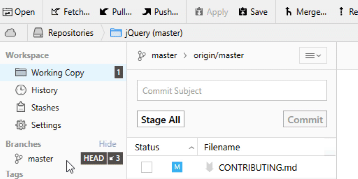Viewport: 358px width, 179px height.
Task: Check the CONTRIBUTING.md stage checkbox
Action: (x=146, y=167)
